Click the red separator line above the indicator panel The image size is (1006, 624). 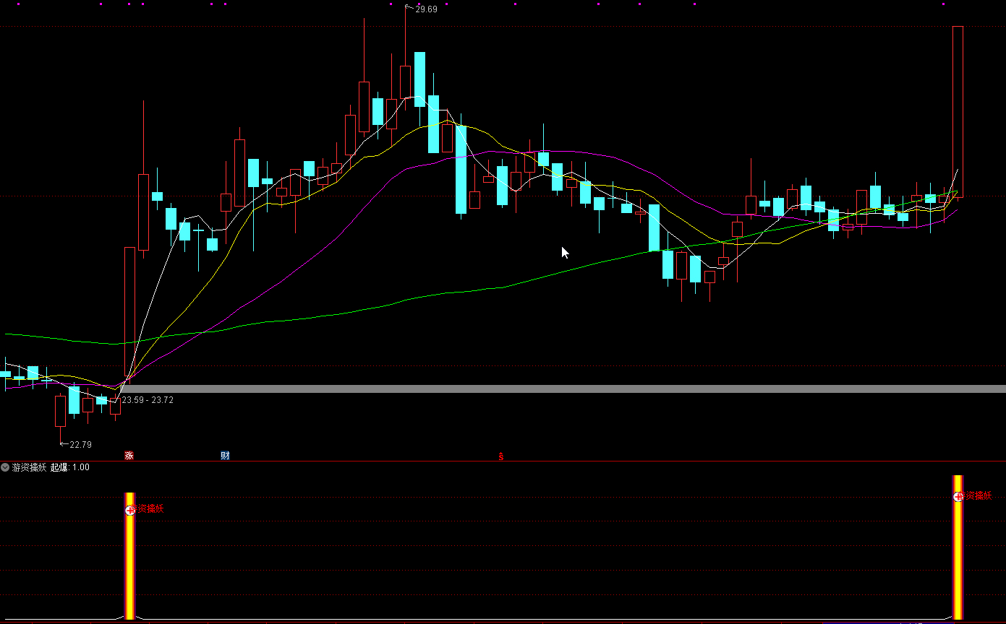(506, 461)
